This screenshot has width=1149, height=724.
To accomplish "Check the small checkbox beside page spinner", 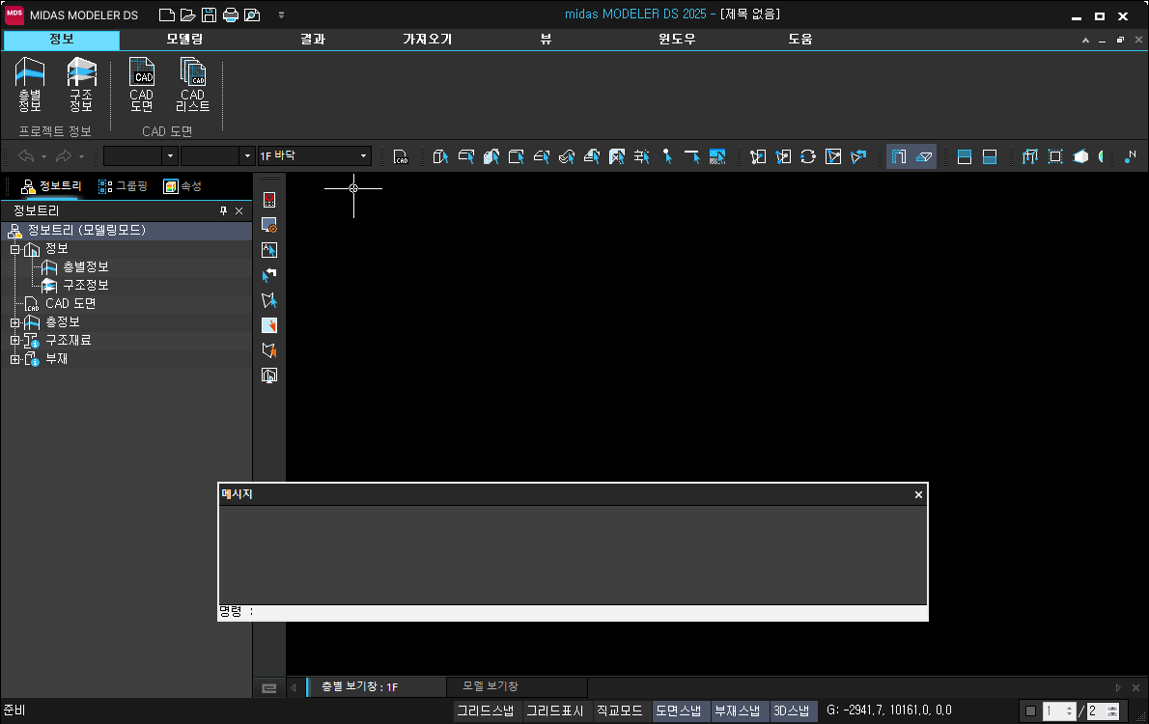I will point(1030,710).
